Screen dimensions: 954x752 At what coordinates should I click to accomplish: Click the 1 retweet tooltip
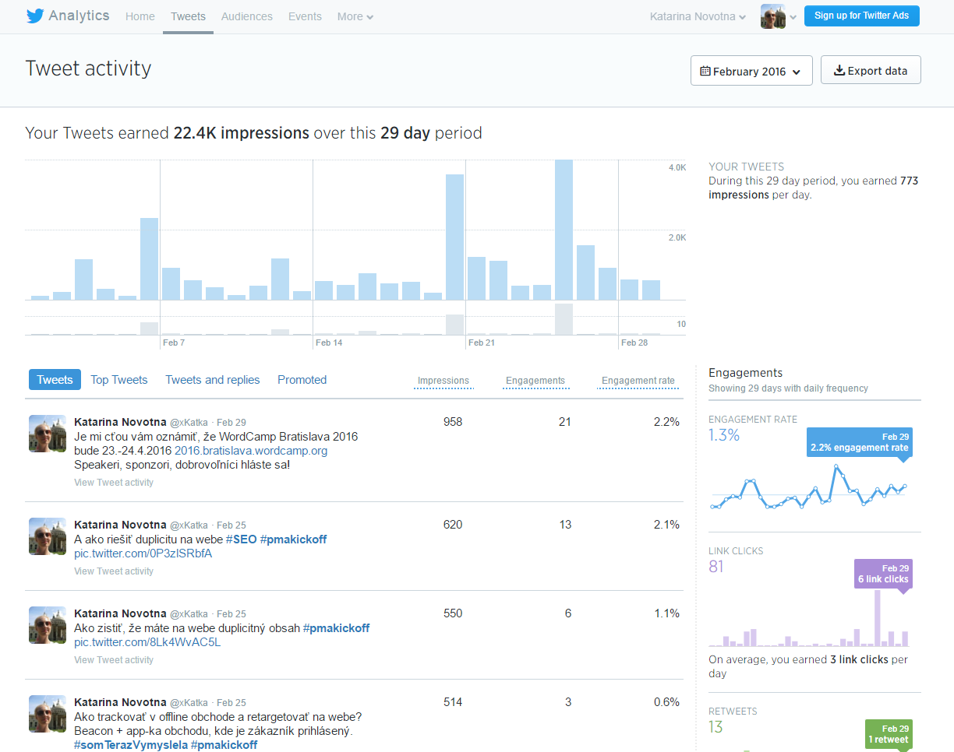click(888, 734)
